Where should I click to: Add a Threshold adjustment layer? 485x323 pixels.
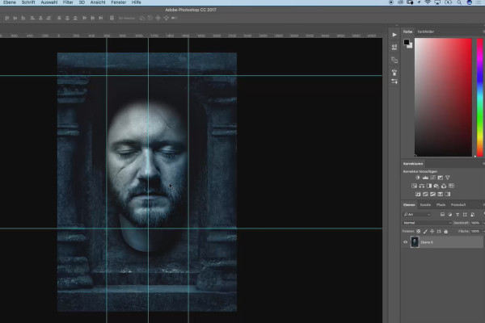(x=432, y=194)
